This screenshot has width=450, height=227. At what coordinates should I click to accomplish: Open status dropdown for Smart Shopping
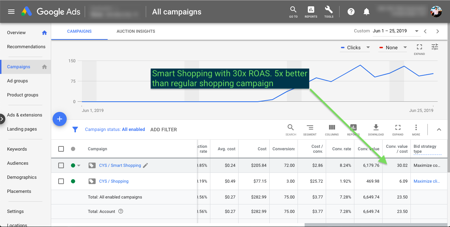tap(79, 165)
